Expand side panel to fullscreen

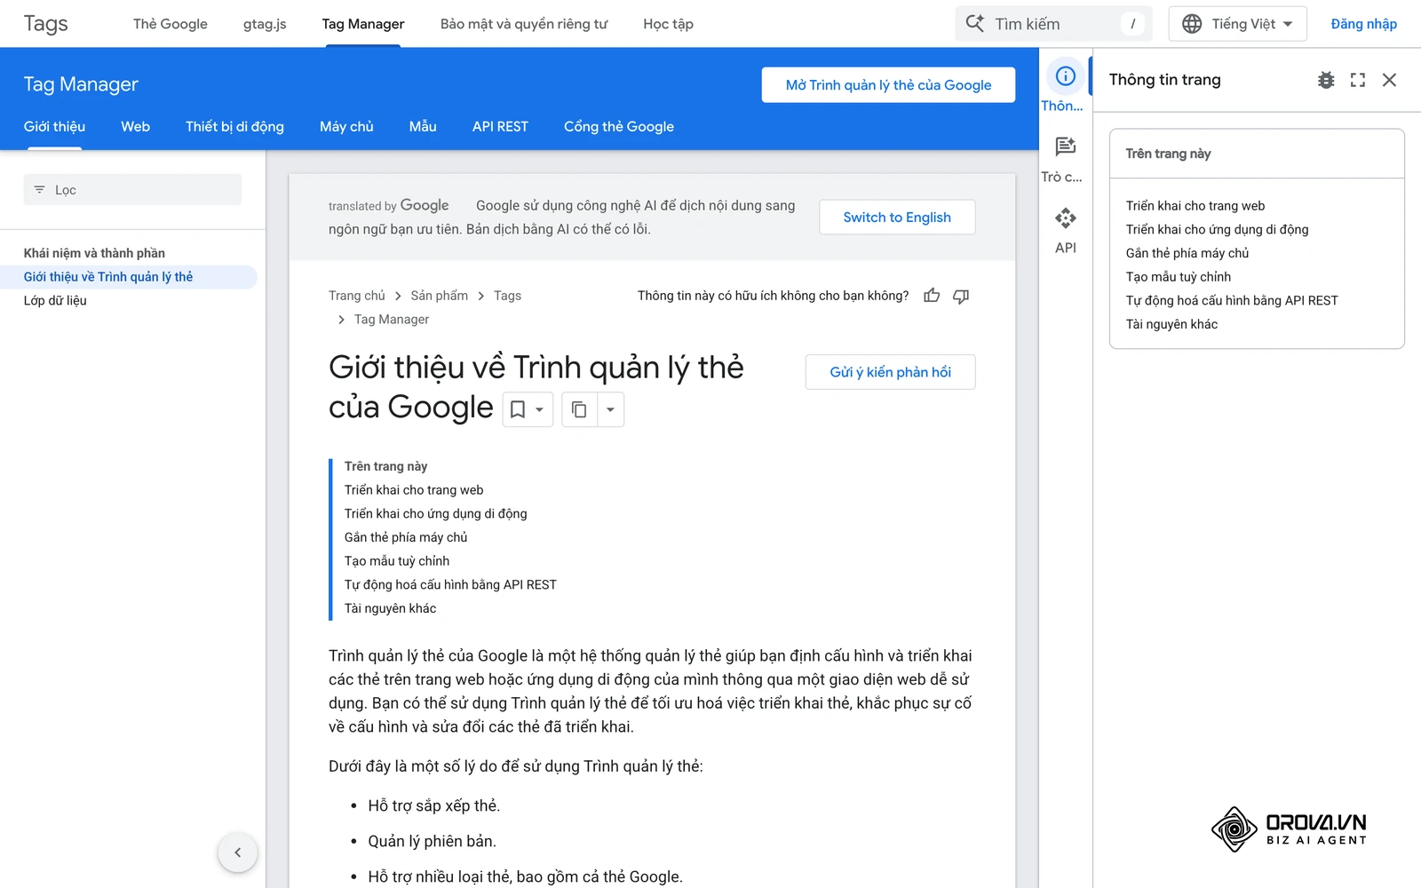tap(1358, 80)
